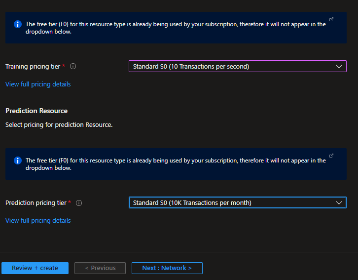The width and height of the screenshot is (358, 280).
Task: Click the Prediction pricing tier label
Action: coord(36,203)
